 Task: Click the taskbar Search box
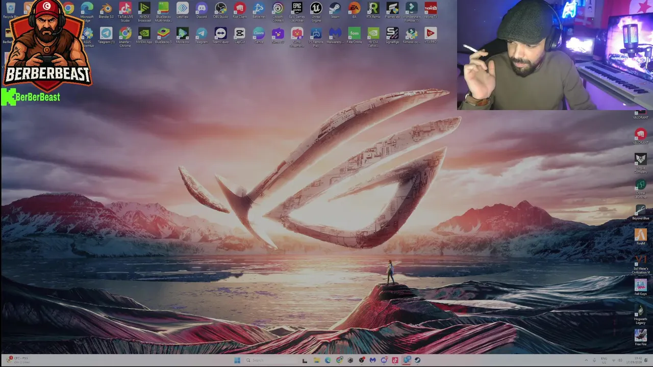tap(271, 360)
